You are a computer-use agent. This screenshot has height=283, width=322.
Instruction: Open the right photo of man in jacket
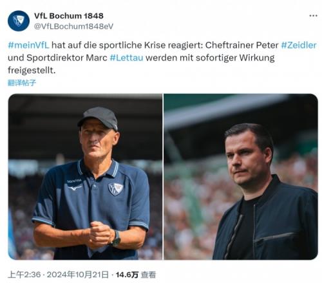tap(241, 177)
